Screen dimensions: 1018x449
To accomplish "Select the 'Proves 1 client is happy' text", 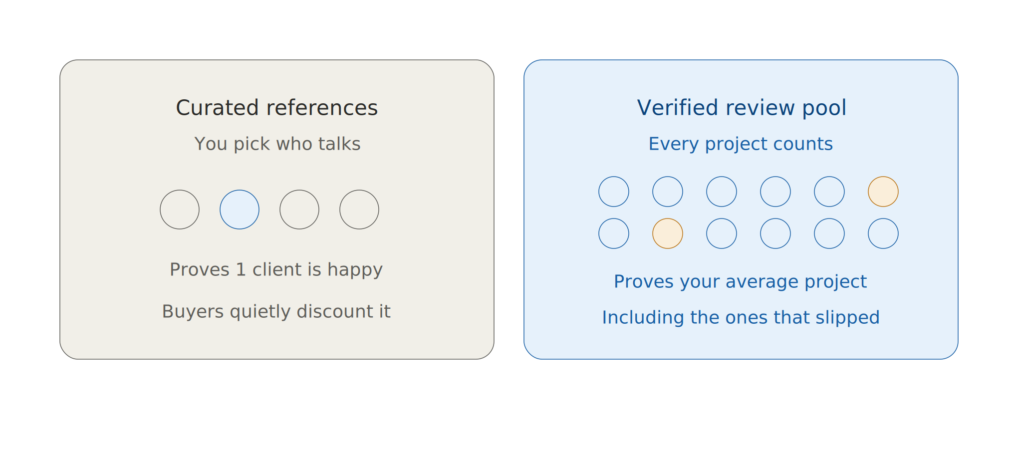I will click(276, 270).
